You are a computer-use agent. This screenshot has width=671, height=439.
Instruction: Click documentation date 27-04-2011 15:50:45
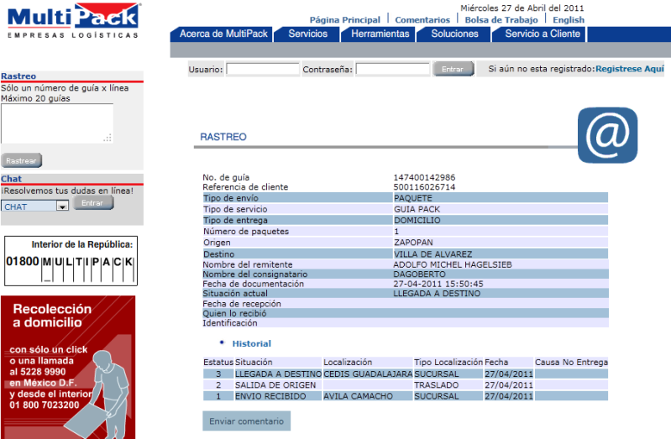(x=438, y=284)
